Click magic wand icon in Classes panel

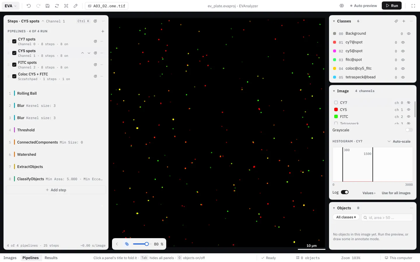(396, 21)
